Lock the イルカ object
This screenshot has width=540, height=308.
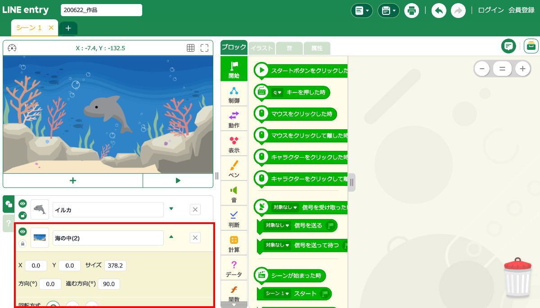click(22, 216)
